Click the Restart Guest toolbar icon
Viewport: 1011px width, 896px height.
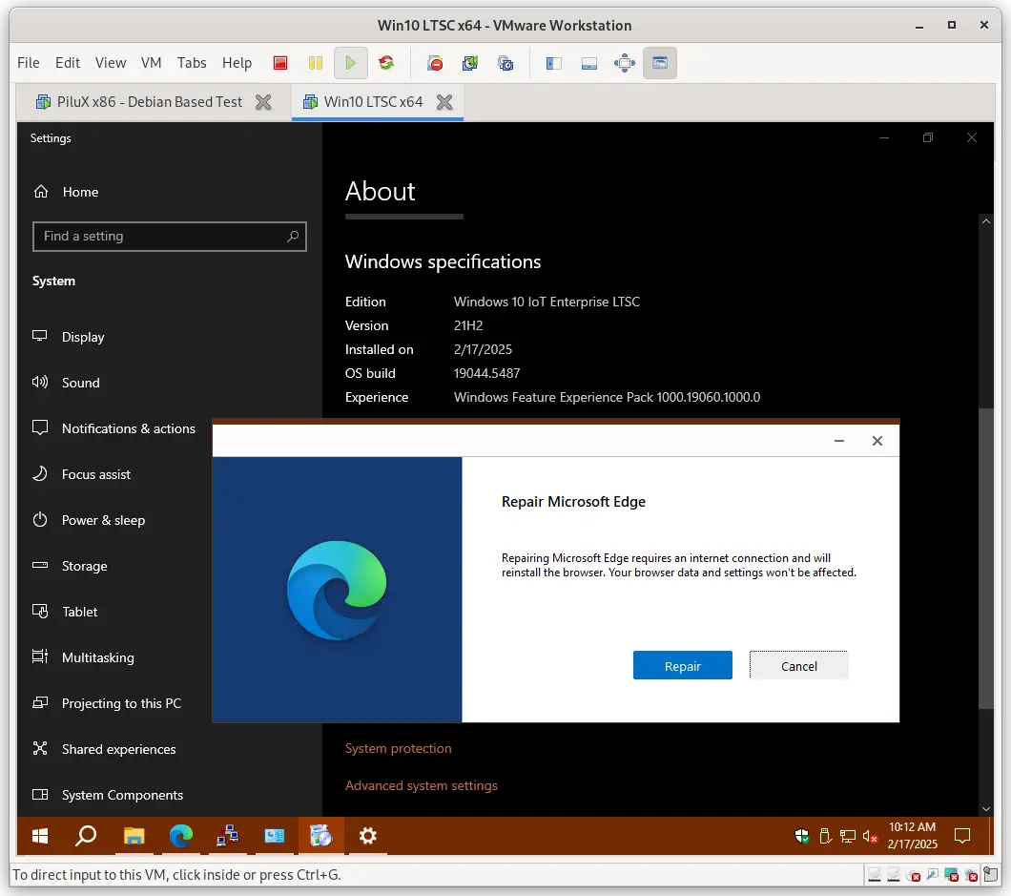click(386, 63)
